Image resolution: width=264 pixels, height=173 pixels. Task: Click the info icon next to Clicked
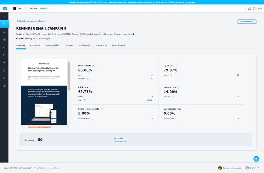pyautogui.click(x=86, y=97)
